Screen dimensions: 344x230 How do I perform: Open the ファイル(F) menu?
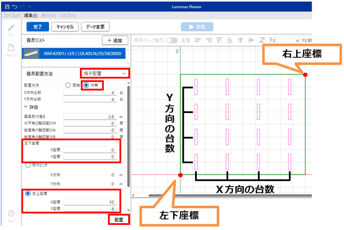[11, 16]
